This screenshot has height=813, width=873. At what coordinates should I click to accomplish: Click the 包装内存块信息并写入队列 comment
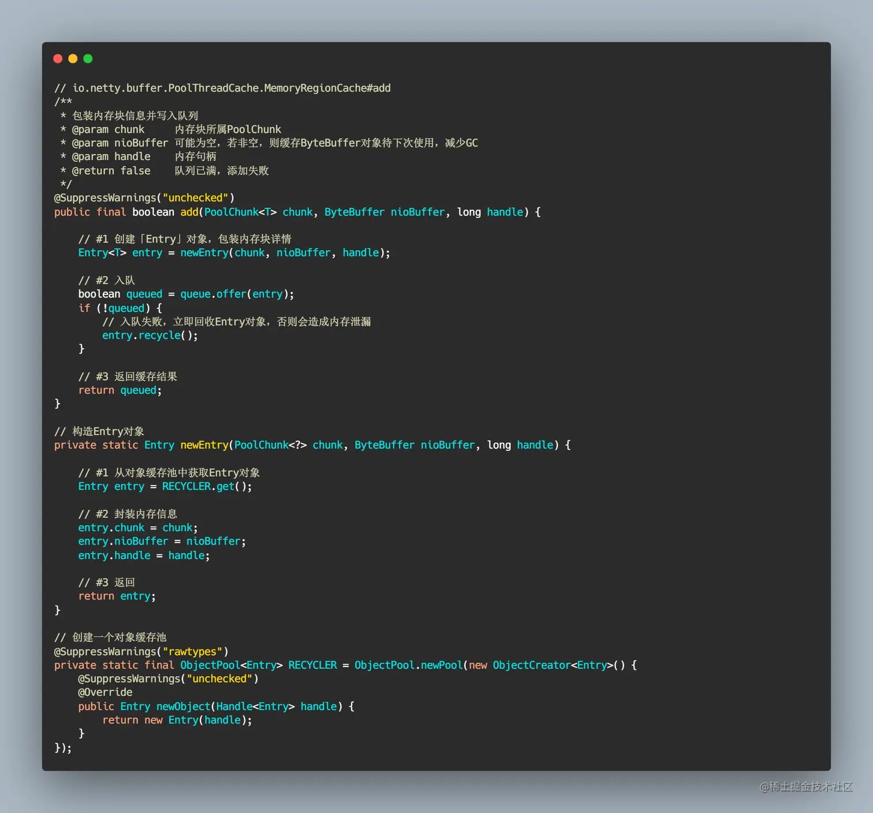pyautogui.click(x=134, y=115)
